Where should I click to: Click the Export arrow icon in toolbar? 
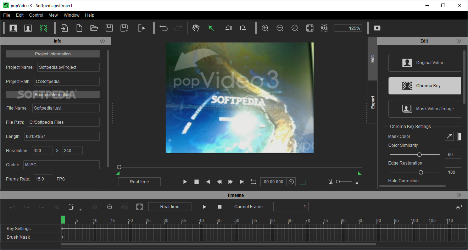pos(142,28)
